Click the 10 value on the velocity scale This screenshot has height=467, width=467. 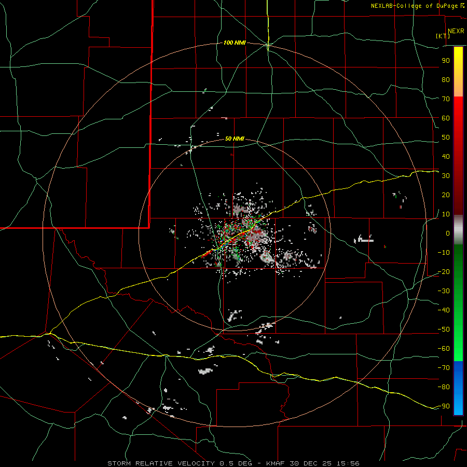tap(446, 214)
